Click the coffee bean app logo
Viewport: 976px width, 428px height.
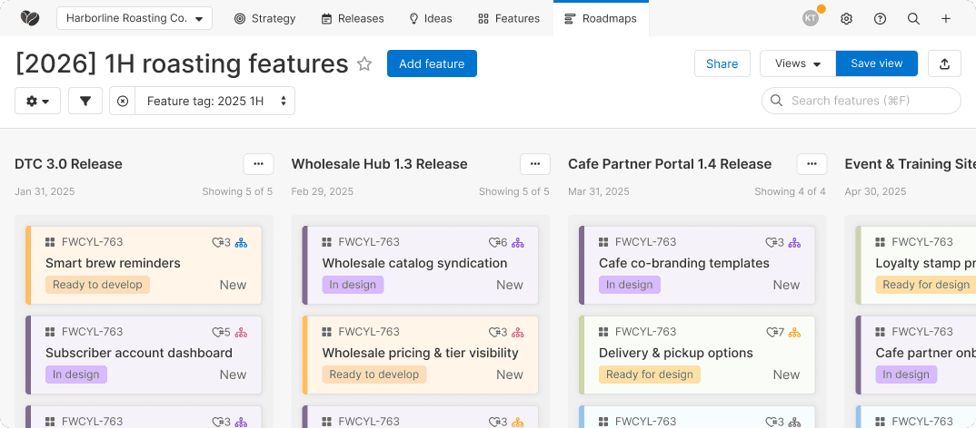tap(29, 18)
